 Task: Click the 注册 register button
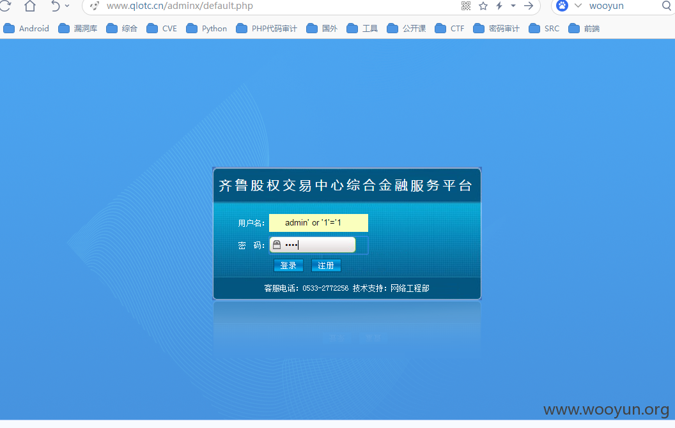[x=326, y=265]
